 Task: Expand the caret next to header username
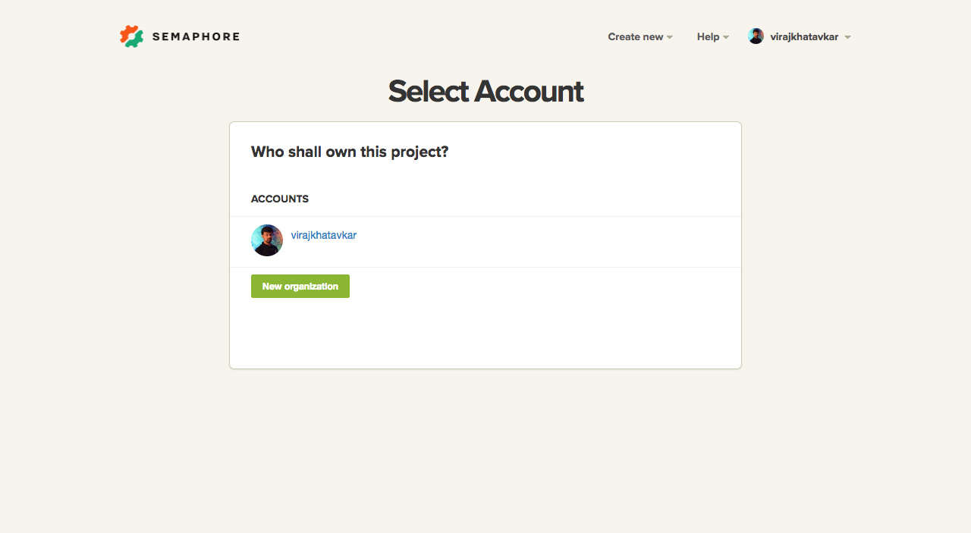coord(847,37)
